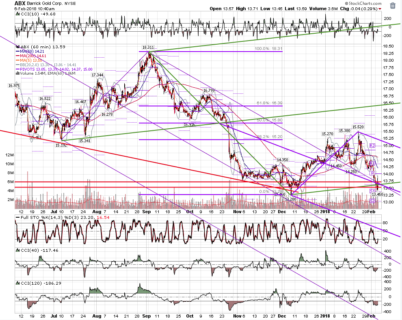Click the 6-Feb-2018 10:40am timestamp

coord(35,9)
